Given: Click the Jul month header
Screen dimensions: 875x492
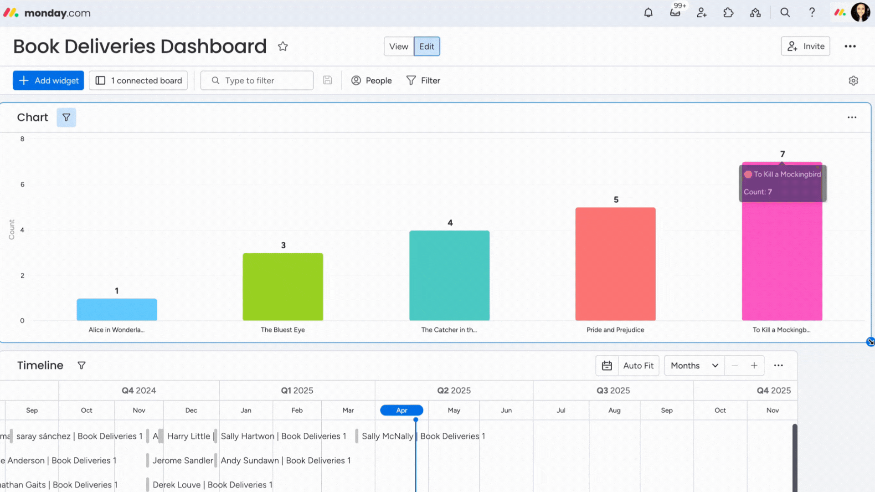Looking at the screenshot, I should (x=561, y=410).
